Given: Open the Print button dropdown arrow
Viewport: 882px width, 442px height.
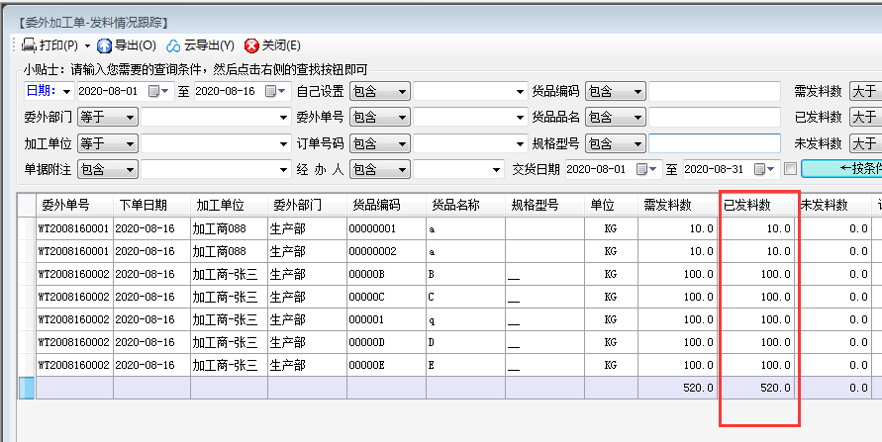Looking at the screenshot, I should pyautogui.click(x=87, y=45).
